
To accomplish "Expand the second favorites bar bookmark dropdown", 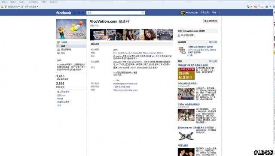I will click(x=37, y=7).
